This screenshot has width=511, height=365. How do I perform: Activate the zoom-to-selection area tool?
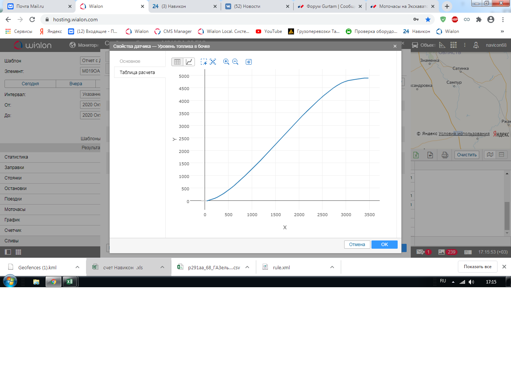click(x=204, y=62)
